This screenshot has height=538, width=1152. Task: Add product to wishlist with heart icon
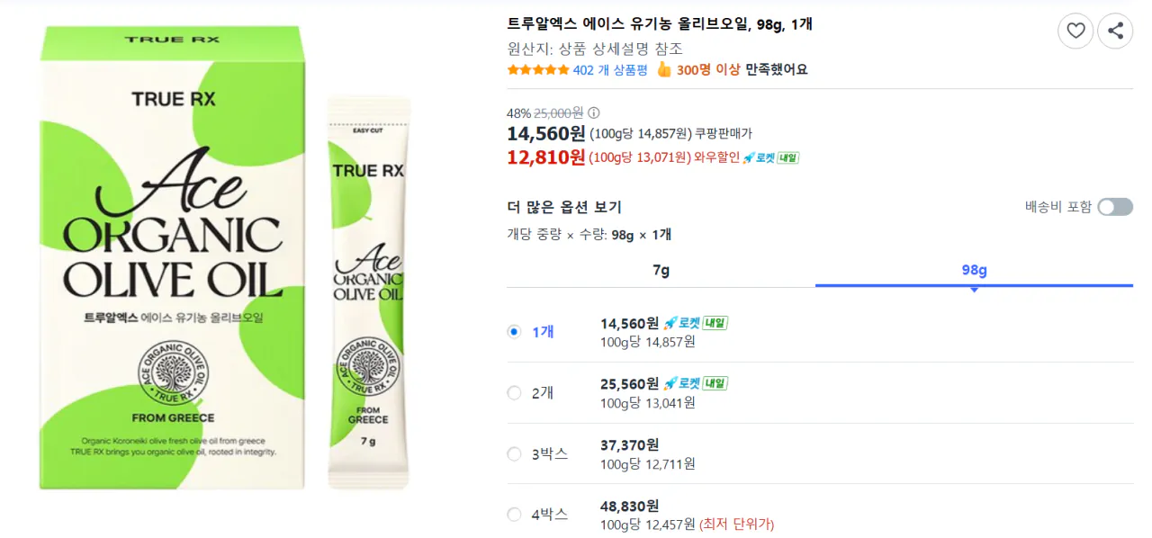(x=1075, y=31)
